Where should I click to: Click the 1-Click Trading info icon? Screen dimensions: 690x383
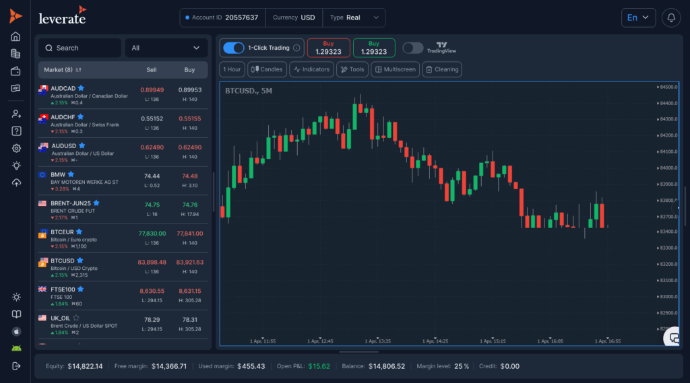pyautogui.click(x=296, y=48)
